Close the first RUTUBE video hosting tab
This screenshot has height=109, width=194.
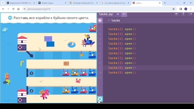tap(34, 3)
